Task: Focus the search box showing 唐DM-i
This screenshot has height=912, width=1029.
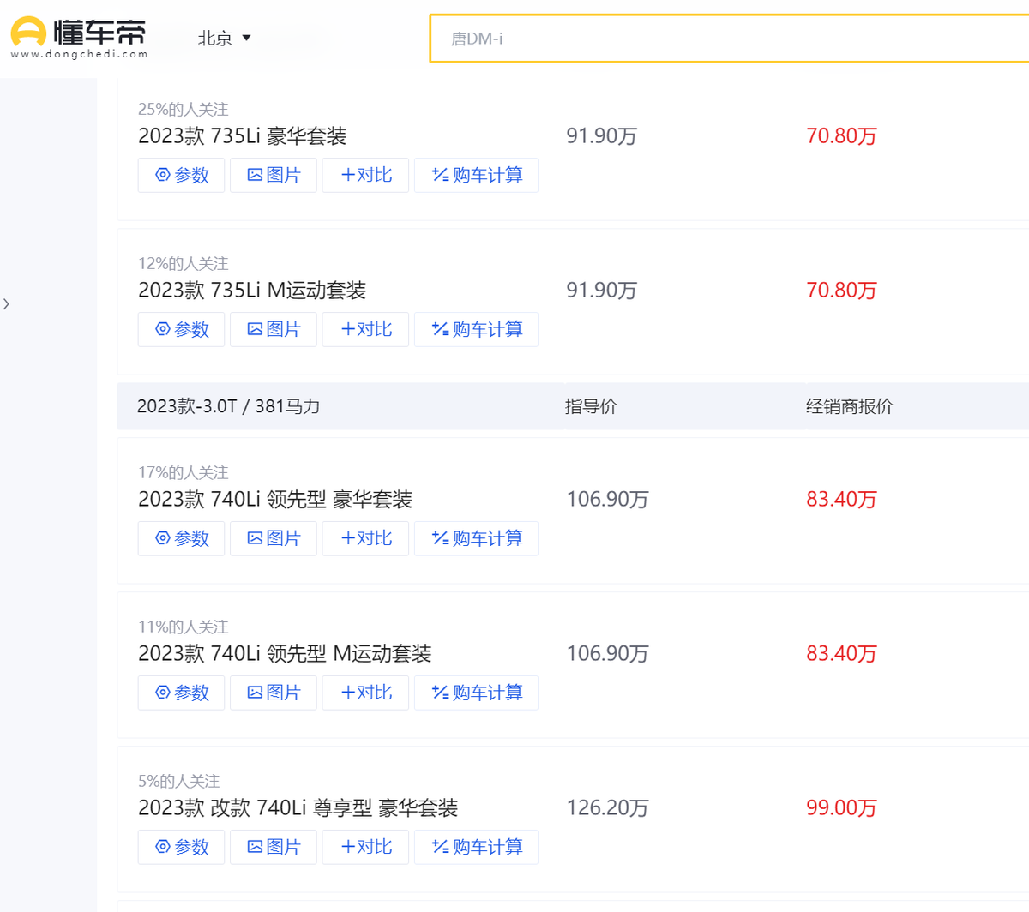Action: 729,39
